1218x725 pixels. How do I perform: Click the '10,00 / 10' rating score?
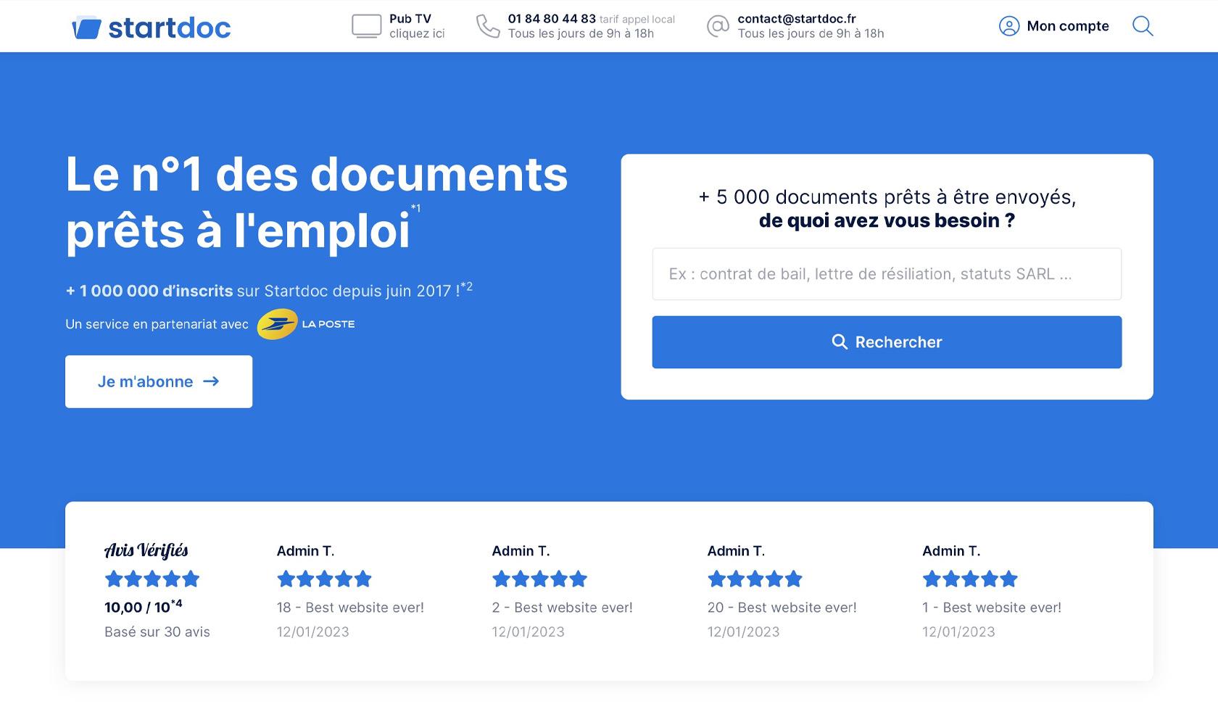[x=137, y=608]
